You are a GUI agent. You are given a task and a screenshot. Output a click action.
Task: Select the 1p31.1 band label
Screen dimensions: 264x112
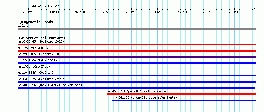tap(23, 26)
